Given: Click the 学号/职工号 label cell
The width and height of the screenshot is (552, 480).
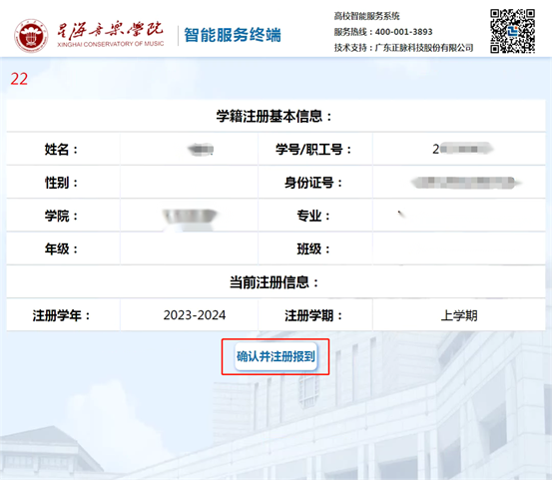Looking at the screenshot, I should tap(315, 150).
